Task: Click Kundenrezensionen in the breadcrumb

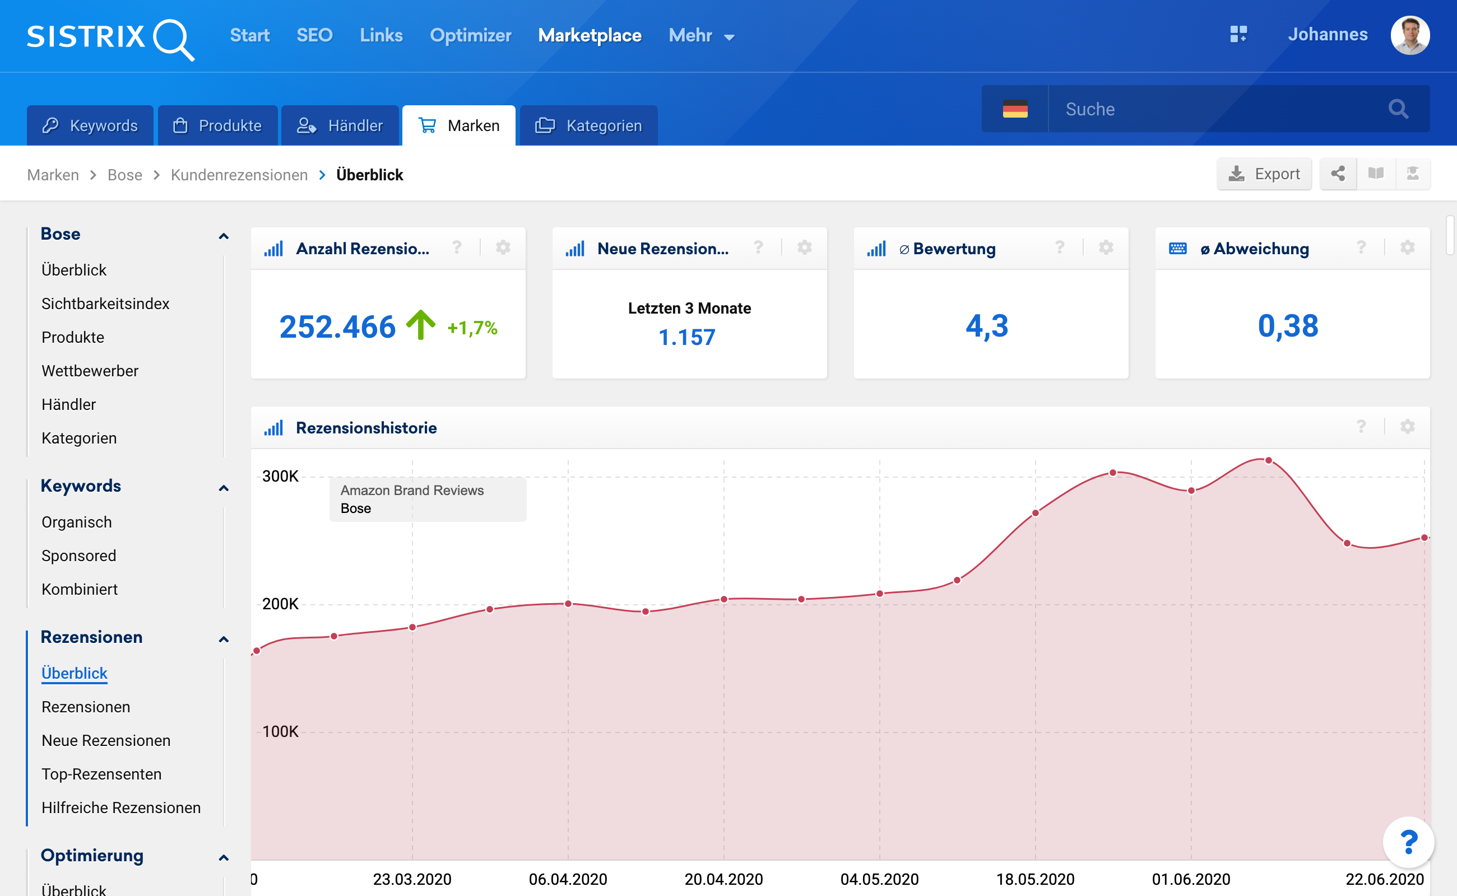Action: coord(239,175)
